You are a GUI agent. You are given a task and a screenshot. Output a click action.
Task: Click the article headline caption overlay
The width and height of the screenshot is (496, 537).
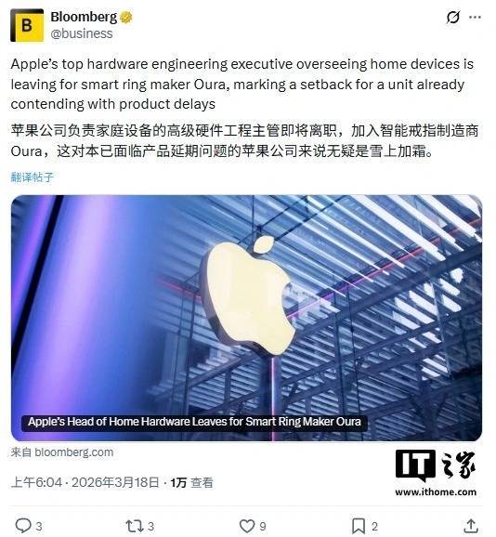(194, 422)
